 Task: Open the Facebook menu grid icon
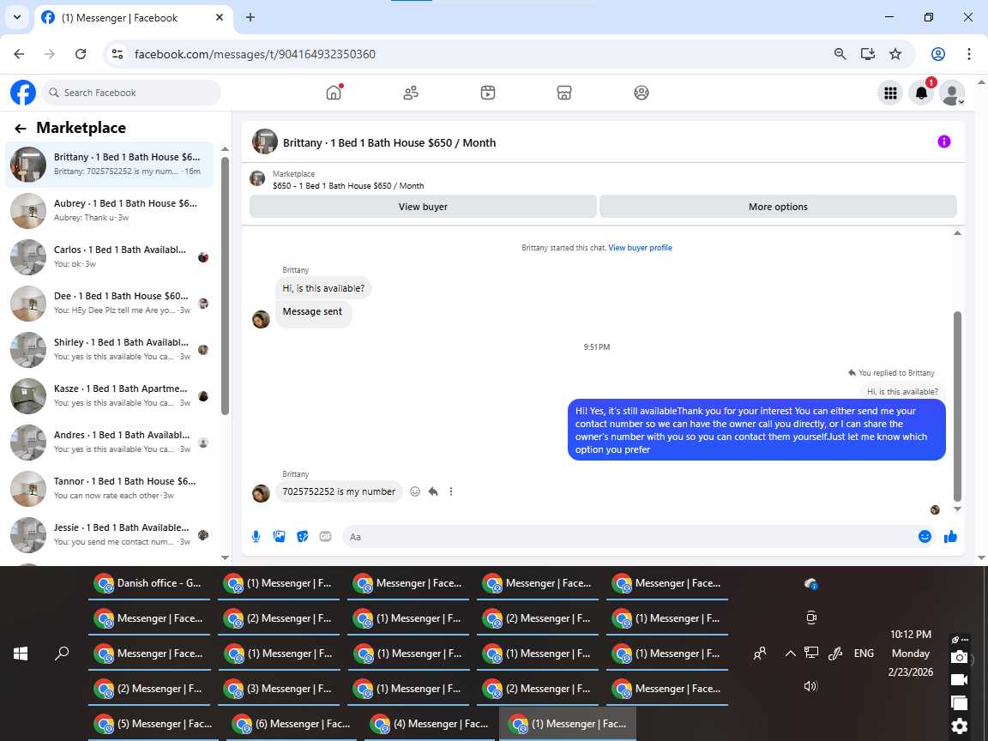pyautogui.click(x=890, y=93)
